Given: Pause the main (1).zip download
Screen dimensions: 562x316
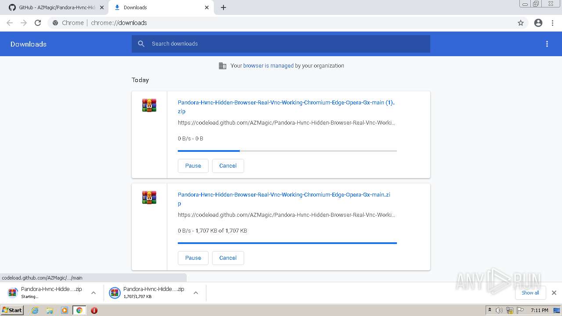Looking at the screenshot, I should click(x=193, y=166).
